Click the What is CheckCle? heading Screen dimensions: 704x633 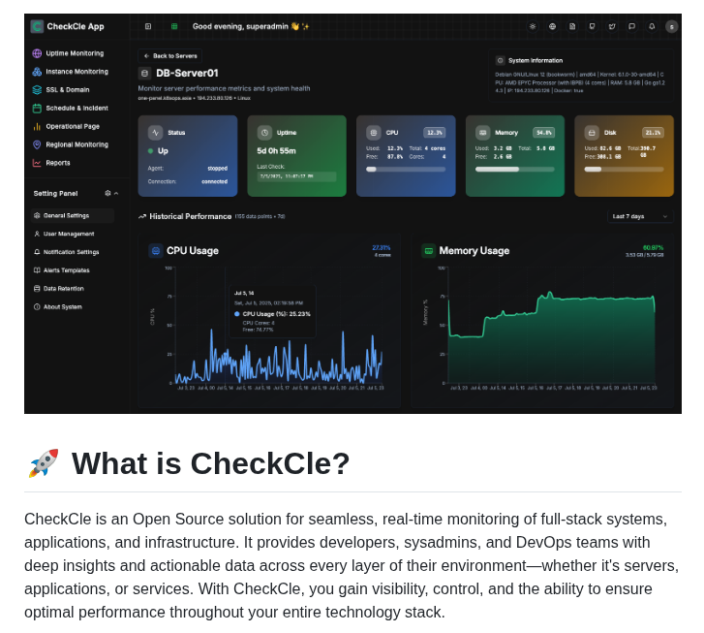[x=210, y=463]
